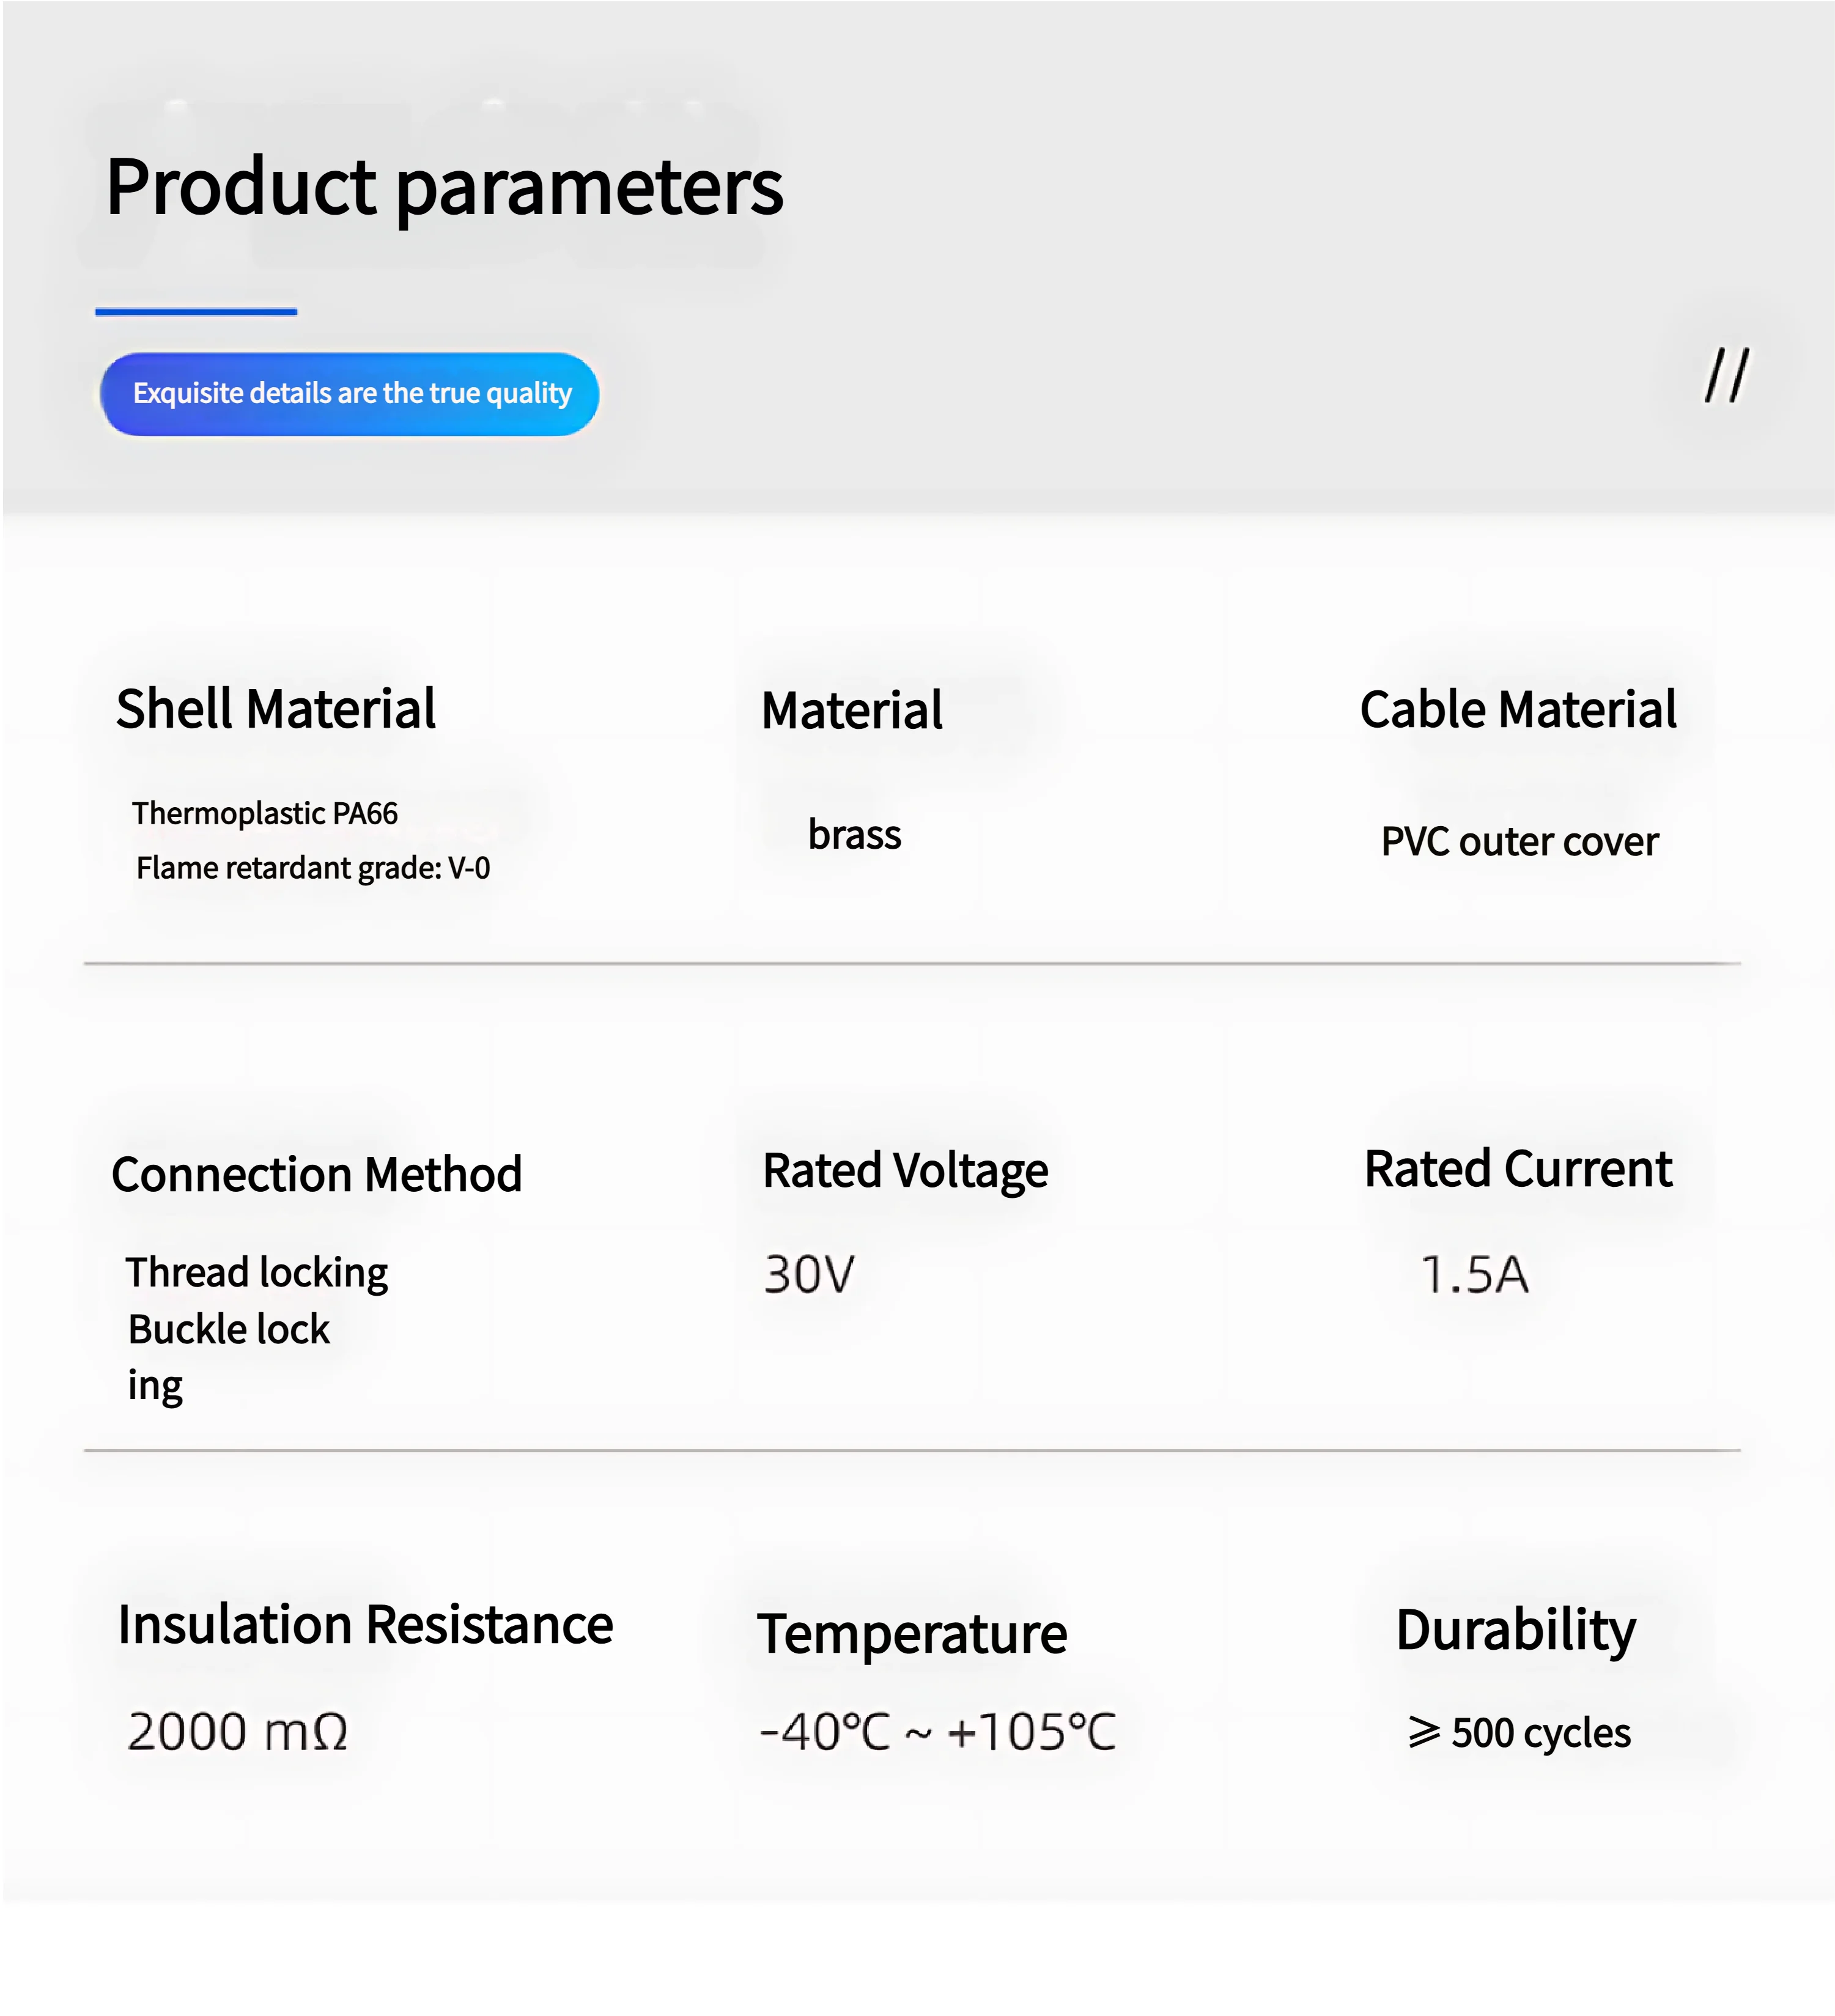Click the "Thread locking" text
Screen dimensions: 1835x2016
click(x=257, y=1273)
